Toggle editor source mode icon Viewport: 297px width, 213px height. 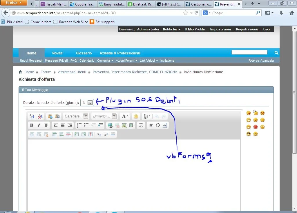point(32,116)
